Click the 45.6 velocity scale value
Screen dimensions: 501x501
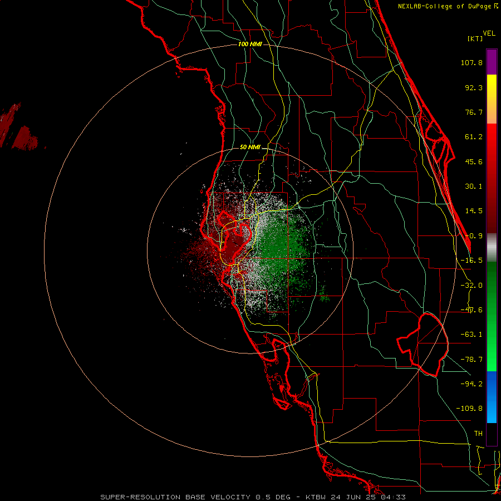pyautogui.click(x=474, y=161)
